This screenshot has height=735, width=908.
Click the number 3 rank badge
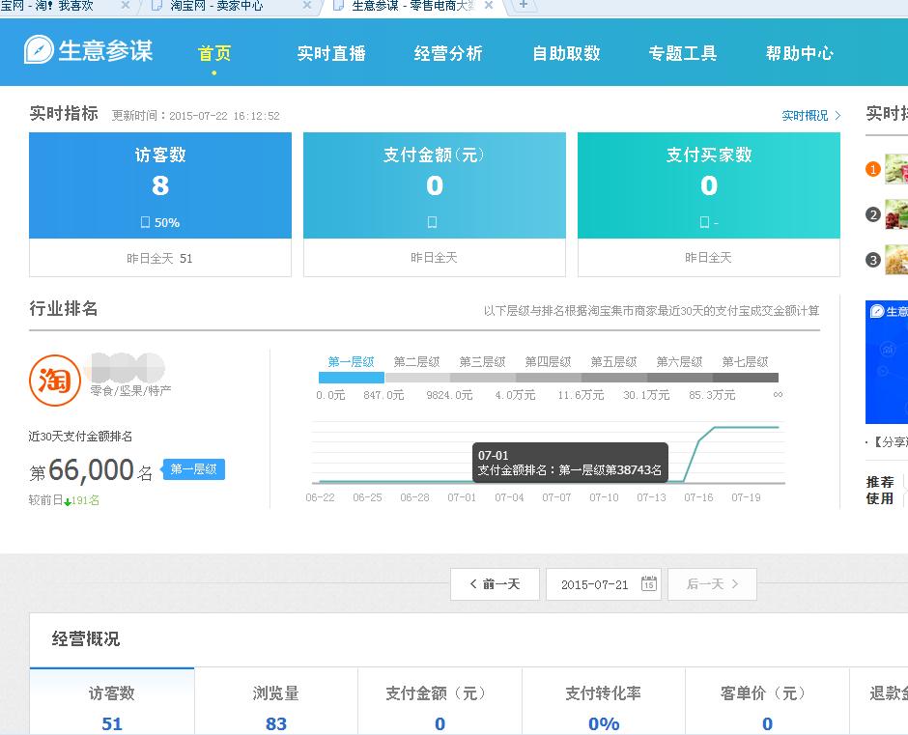coord(872,259)
